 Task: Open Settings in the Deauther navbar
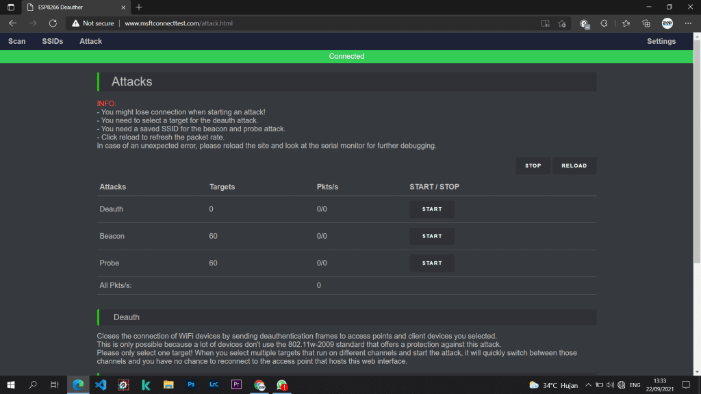(x=661, y=41)
